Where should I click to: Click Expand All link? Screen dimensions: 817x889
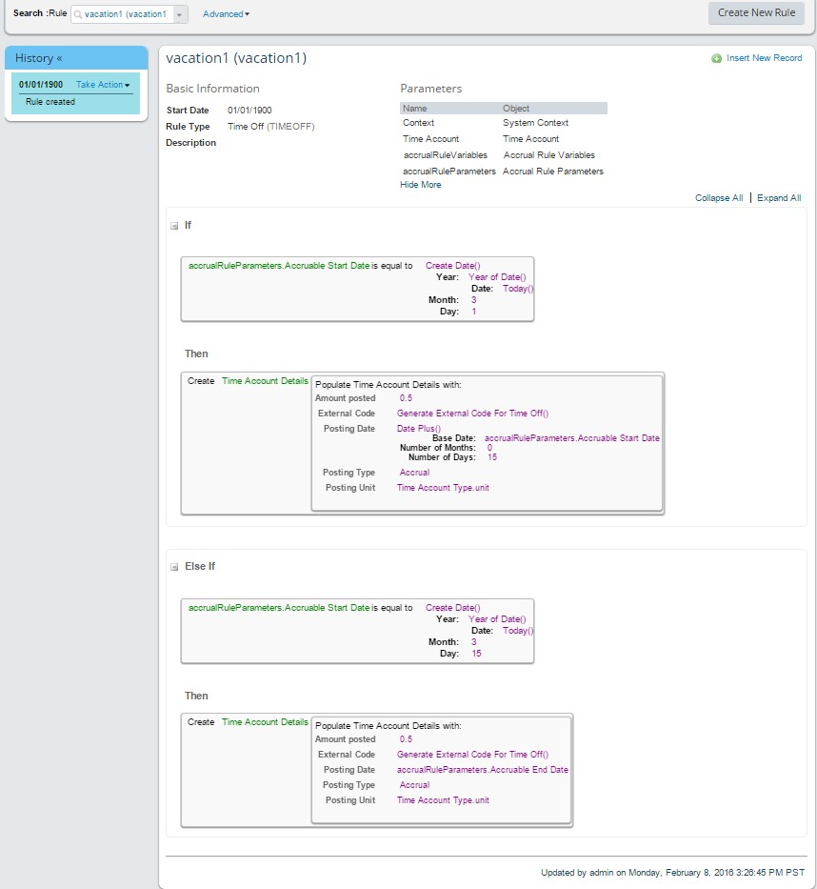tap(779, 198)
